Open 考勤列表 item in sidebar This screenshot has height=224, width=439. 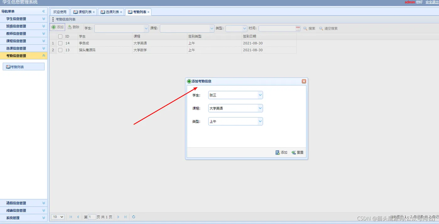coord(24,67)
